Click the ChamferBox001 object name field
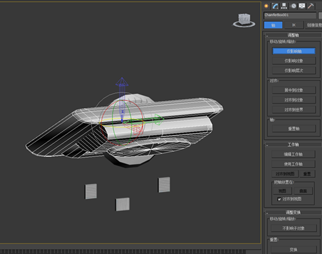 click(x=290, y=15)
